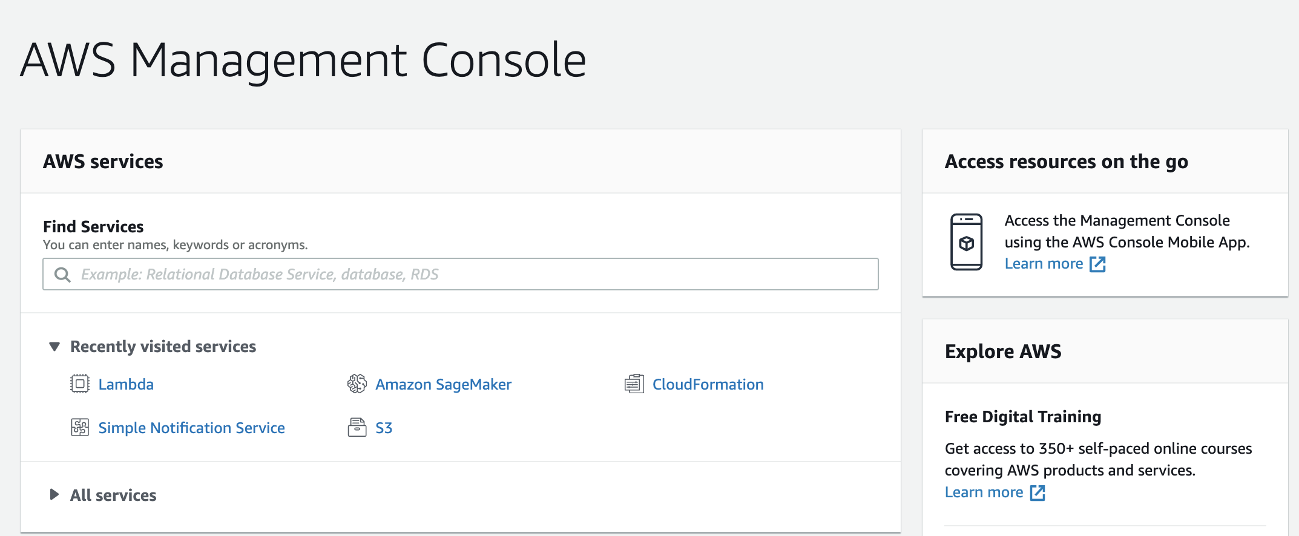
Task: Click the Find Services label
Action: 93,226
